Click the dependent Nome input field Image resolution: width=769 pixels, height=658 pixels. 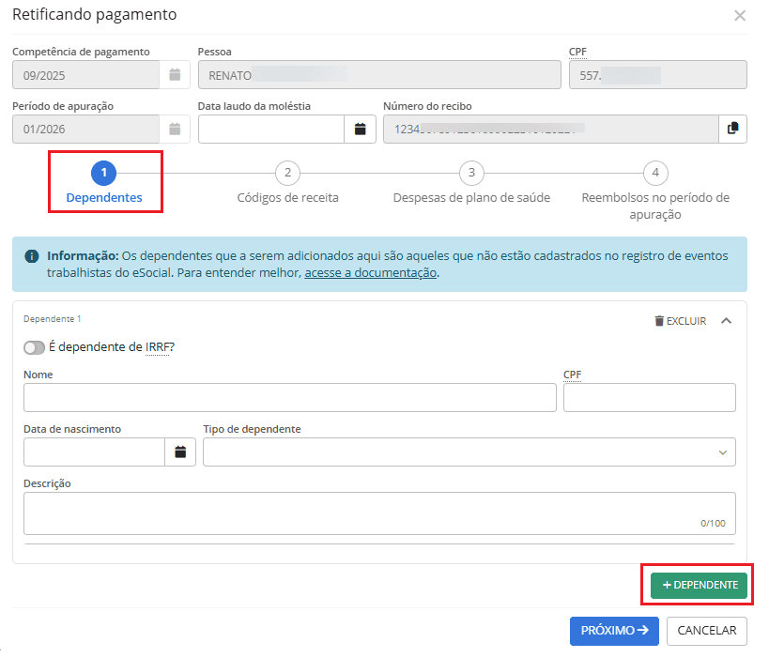pos(289,398)
